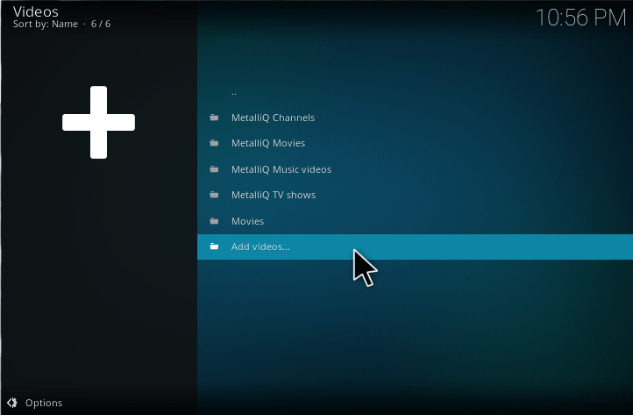This screenshot has width=633, height=415.
Task: Open the MetalliQ TV shows entry
Action: point(415,195)
